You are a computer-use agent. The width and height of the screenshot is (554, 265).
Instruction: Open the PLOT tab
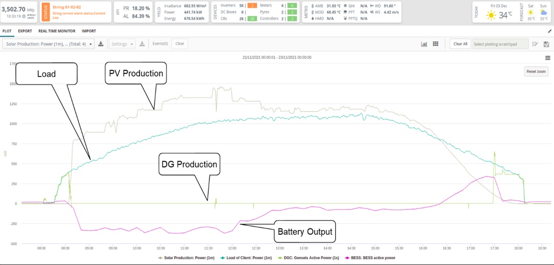pos(7,31)
